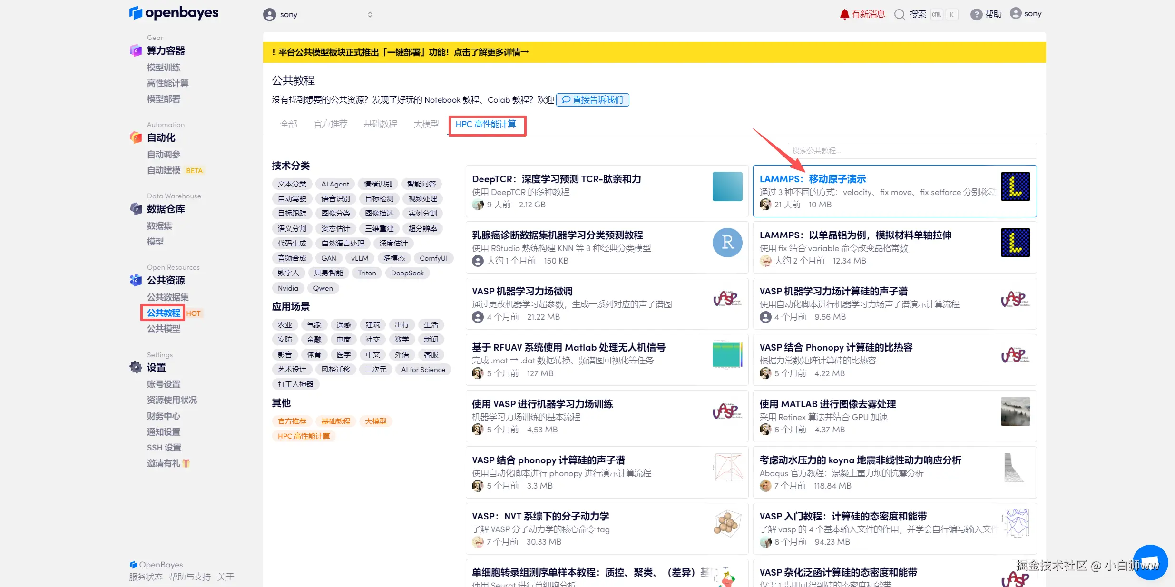The width and height of the screenshot is (1175, 587).
Task: Toggle the AI for Science scenario tag
Action: point(423,370)
